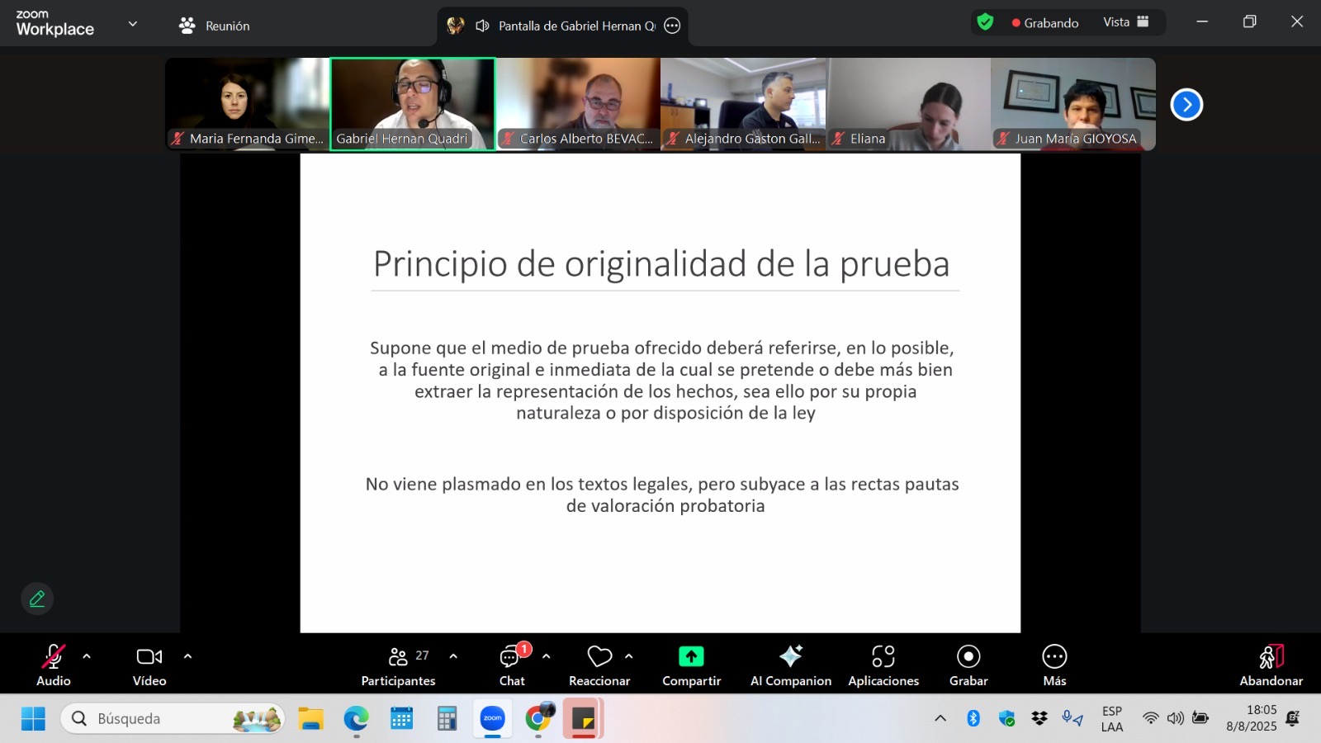Unmute microphone with Audio button
This screenshot has width=1321, height=743.
click(x=54, y=665)
